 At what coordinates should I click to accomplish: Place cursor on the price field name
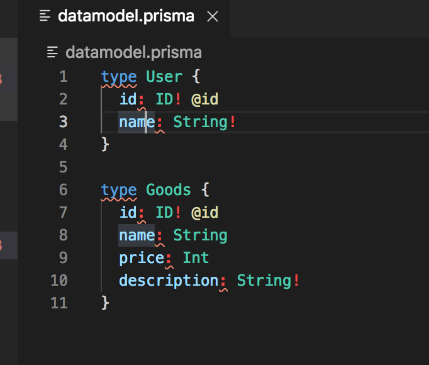click(142, 258)
